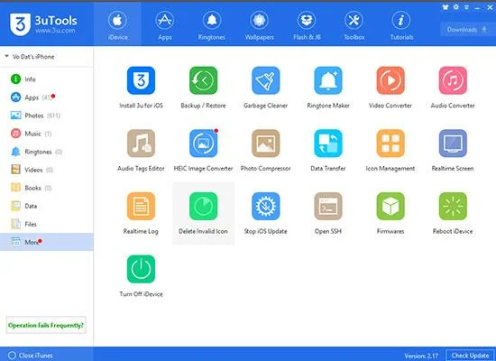Open Music in sidebar
Image resolution: width=496 pixels, height=361 pixels.
click(x=47, y=134)
